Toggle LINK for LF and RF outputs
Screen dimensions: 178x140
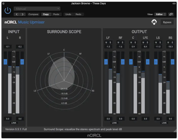(x=114, y=123)
